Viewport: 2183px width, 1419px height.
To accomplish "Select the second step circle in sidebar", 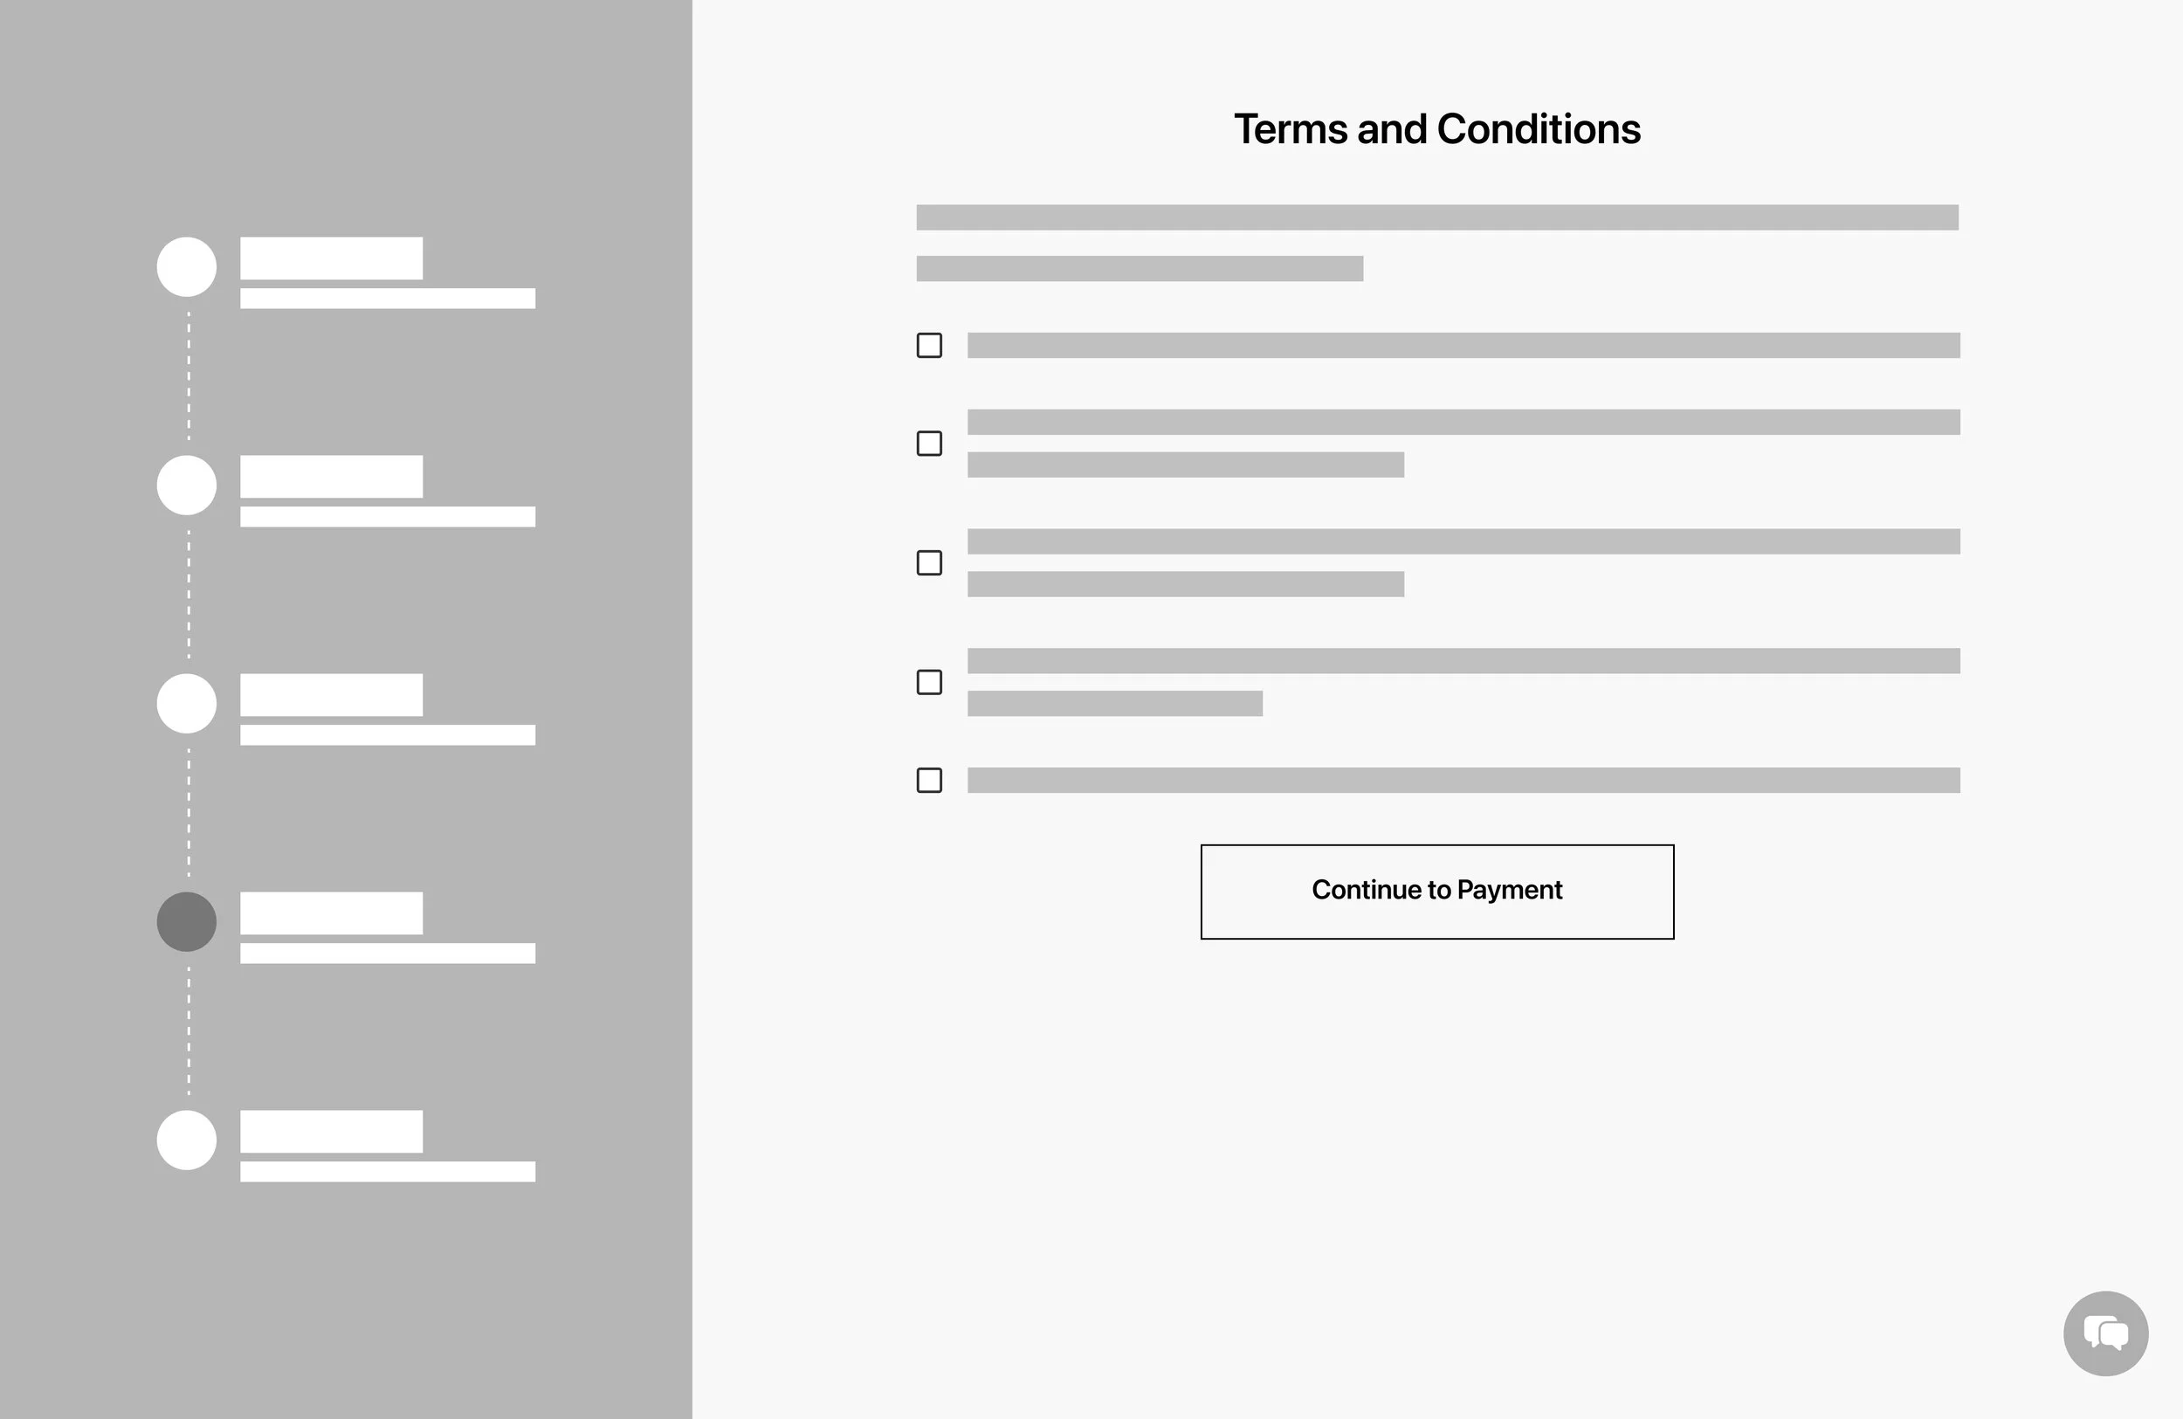I will click(186, 486).
